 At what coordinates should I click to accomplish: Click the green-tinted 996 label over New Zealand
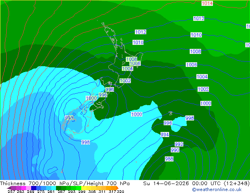[103, 95]
